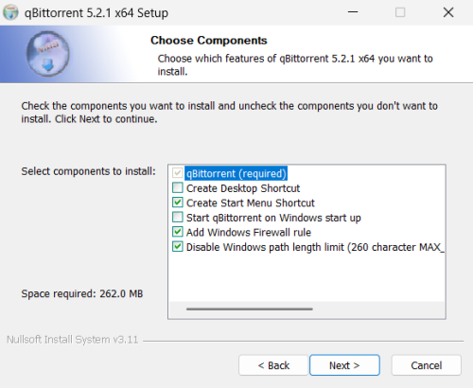The height and width of the screenshot is (388, 473).
Task: Select the qBittorrent (required) list item
Action: click(x=236, y=173)
